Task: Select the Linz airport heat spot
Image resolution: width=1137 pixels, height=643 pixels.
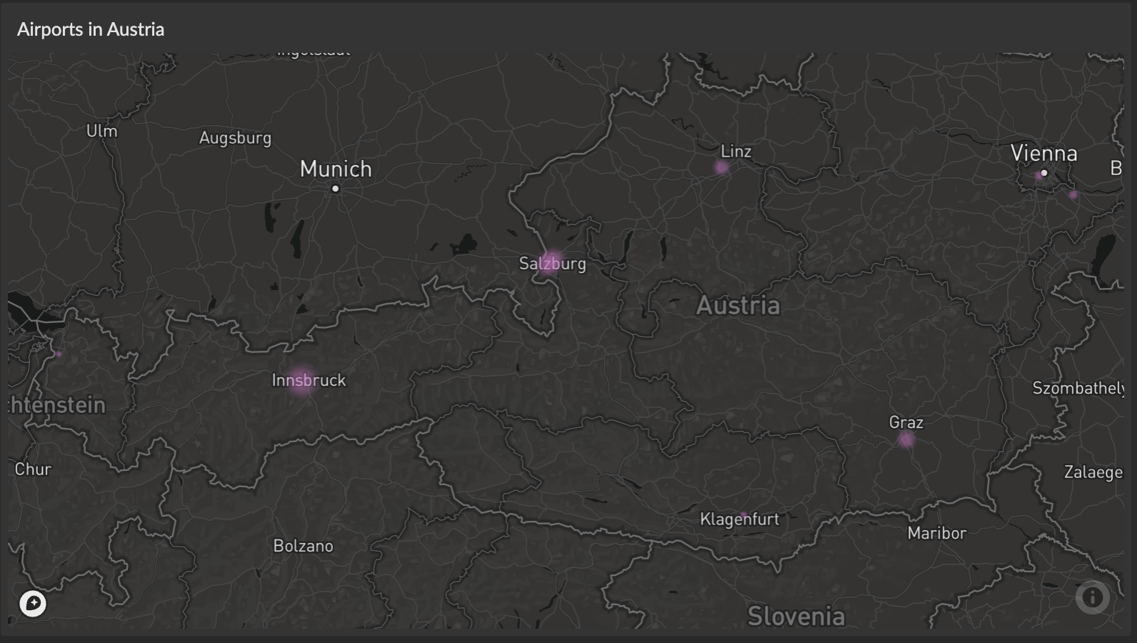Action: coord(721,168)
